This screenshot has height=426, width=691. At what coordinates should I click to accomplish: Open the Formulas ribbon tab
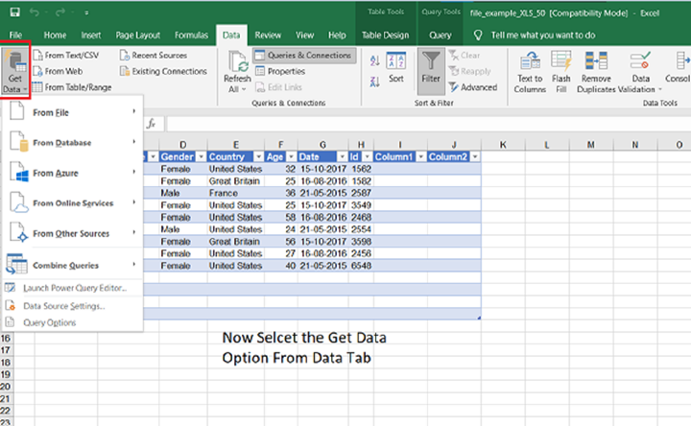click(x=190, y=35)
